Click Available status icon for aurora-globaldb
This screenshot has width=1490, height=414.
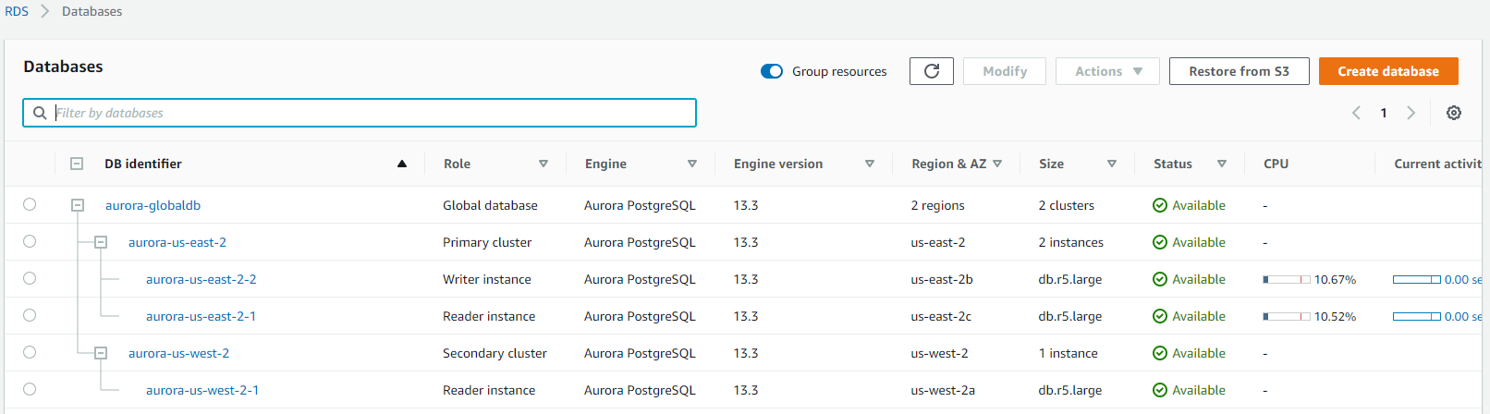click(x=1160, y=205)
